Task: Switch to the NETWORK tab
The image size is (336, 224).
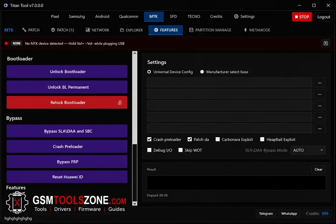Action: coord(98,30)
